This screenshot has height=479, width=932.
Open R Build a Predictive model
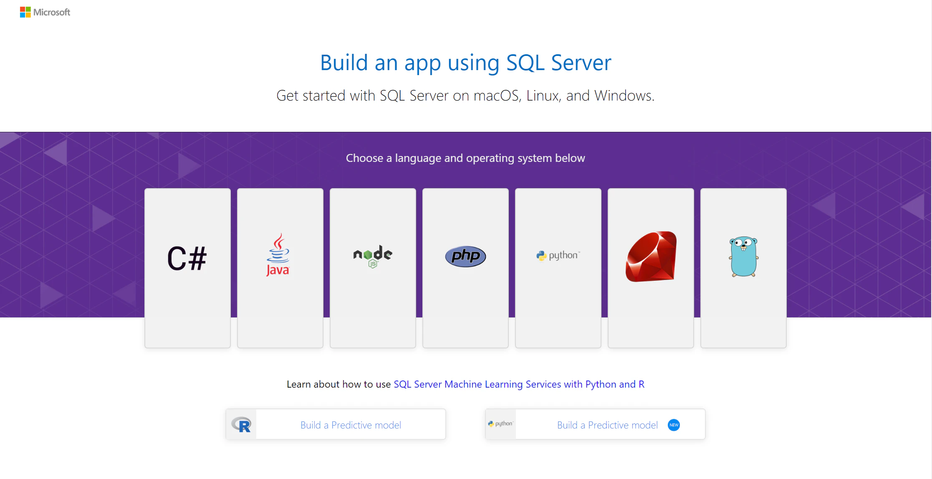click(x=351, y=425)
